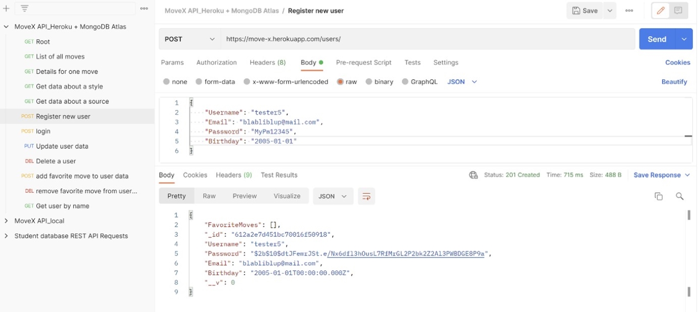The width and height of the screenshot is (699, 312).
Task: Open the Save options dropdown arrow
Action: pos(609,11)
